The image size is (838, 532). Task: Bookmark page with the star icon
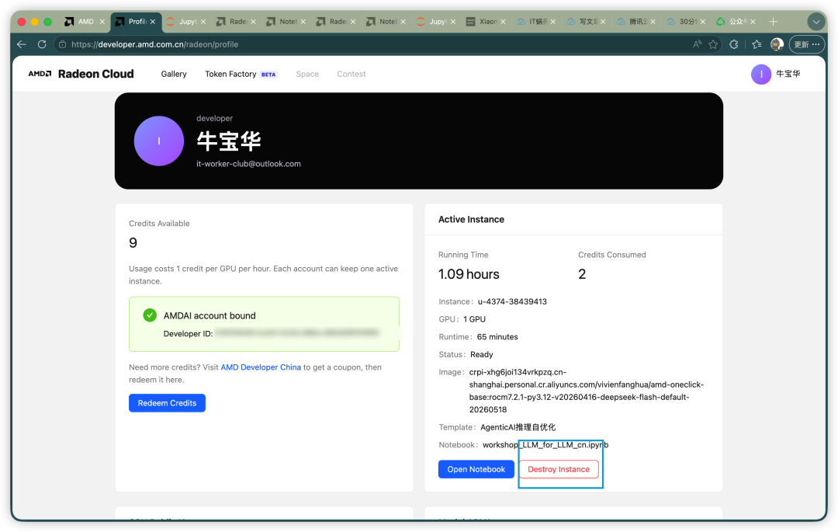[713, 44]
